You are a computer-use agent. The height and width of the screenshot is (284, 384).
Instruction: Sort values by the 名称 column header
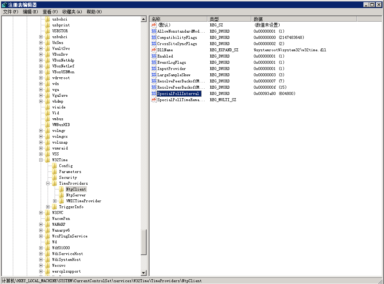(x=178, y=19)
